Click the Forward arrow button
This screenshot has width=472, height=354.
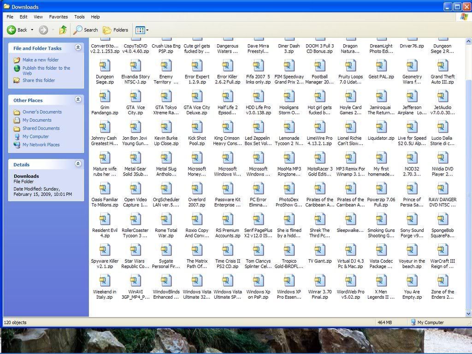[x=43, y=30]
